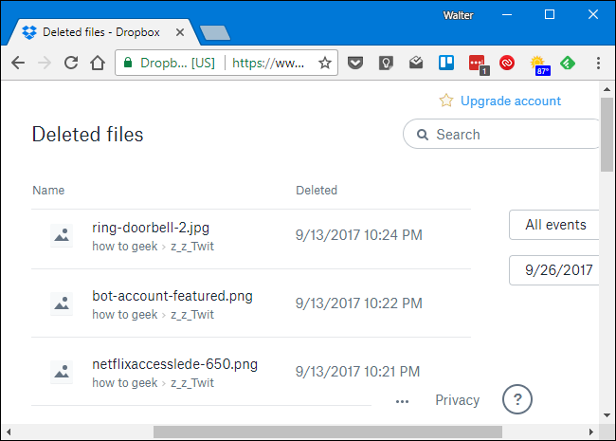Open Chrome's three-dot menu
The image size is (616, 441).
point(598,64)
